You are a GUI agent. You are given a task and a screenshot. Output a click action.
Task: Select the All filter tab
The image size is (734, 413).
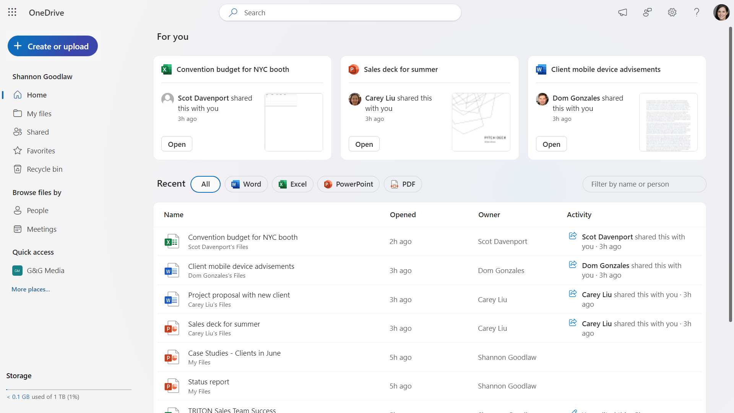coord(205,184)
